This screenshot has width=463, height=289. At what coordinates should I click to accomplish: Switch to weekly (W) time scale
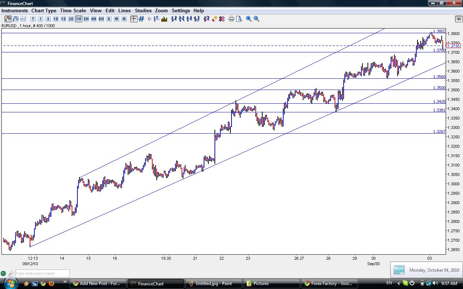coord(116,19)
